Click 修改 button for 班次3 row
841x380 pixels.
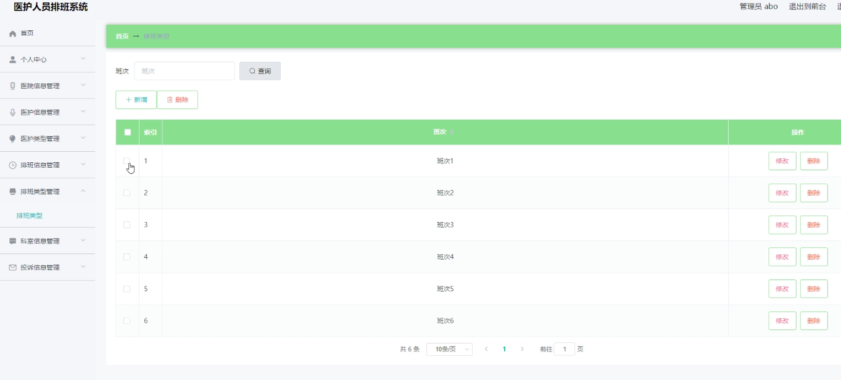click(x=782, y=225)
